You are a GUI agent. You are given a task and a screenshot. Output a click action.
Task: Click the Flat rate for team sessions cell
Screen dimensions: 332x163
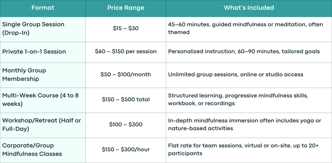[x=249, y=150]
